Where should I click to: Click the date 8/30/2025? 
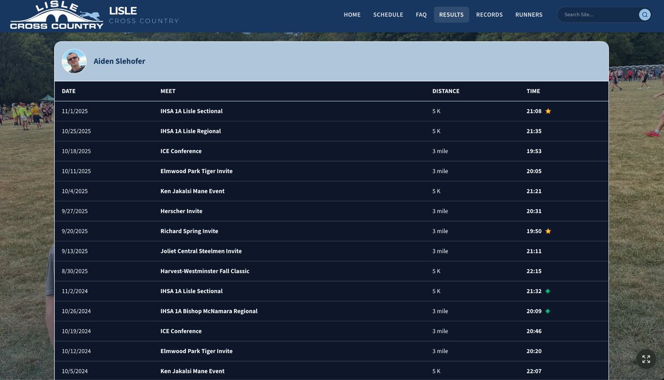click(x=75, y=271)
